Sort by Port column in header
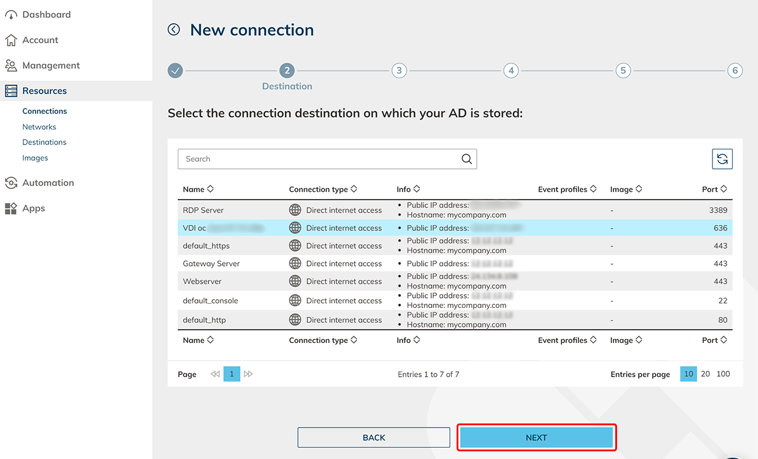Image resolution: width=758 pixels, height=459 pixels. point(714,190)
